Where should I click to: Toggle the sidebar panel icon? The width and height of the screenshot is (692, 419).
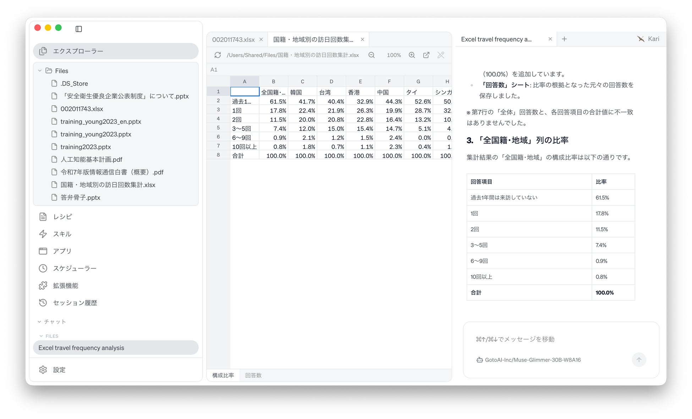coord(79,29)
